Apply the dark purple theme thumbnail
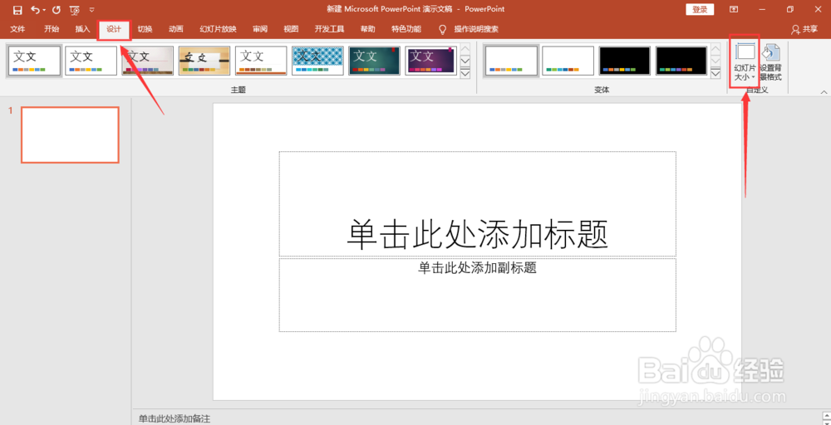 point(430,61)
